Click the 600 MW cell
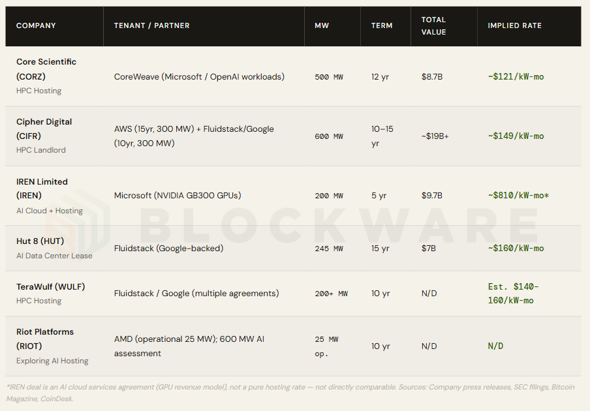Viewport: 590px width, 411px height. [x=329, y=136]
